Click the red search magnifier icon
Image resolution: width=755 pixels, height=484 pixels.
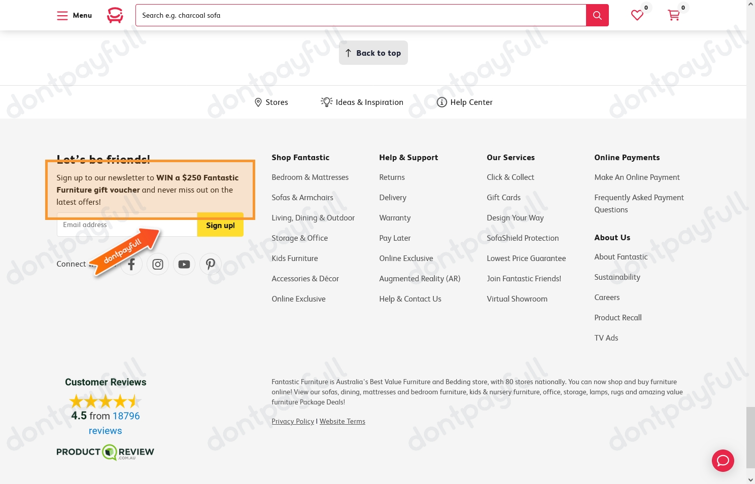(x=597, y=15)
